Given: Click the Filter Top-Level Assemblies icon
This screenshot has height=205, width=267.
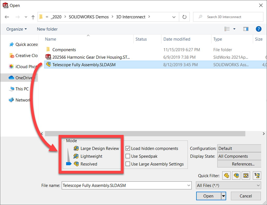Looking at the screenshot, I should point(257,175).
